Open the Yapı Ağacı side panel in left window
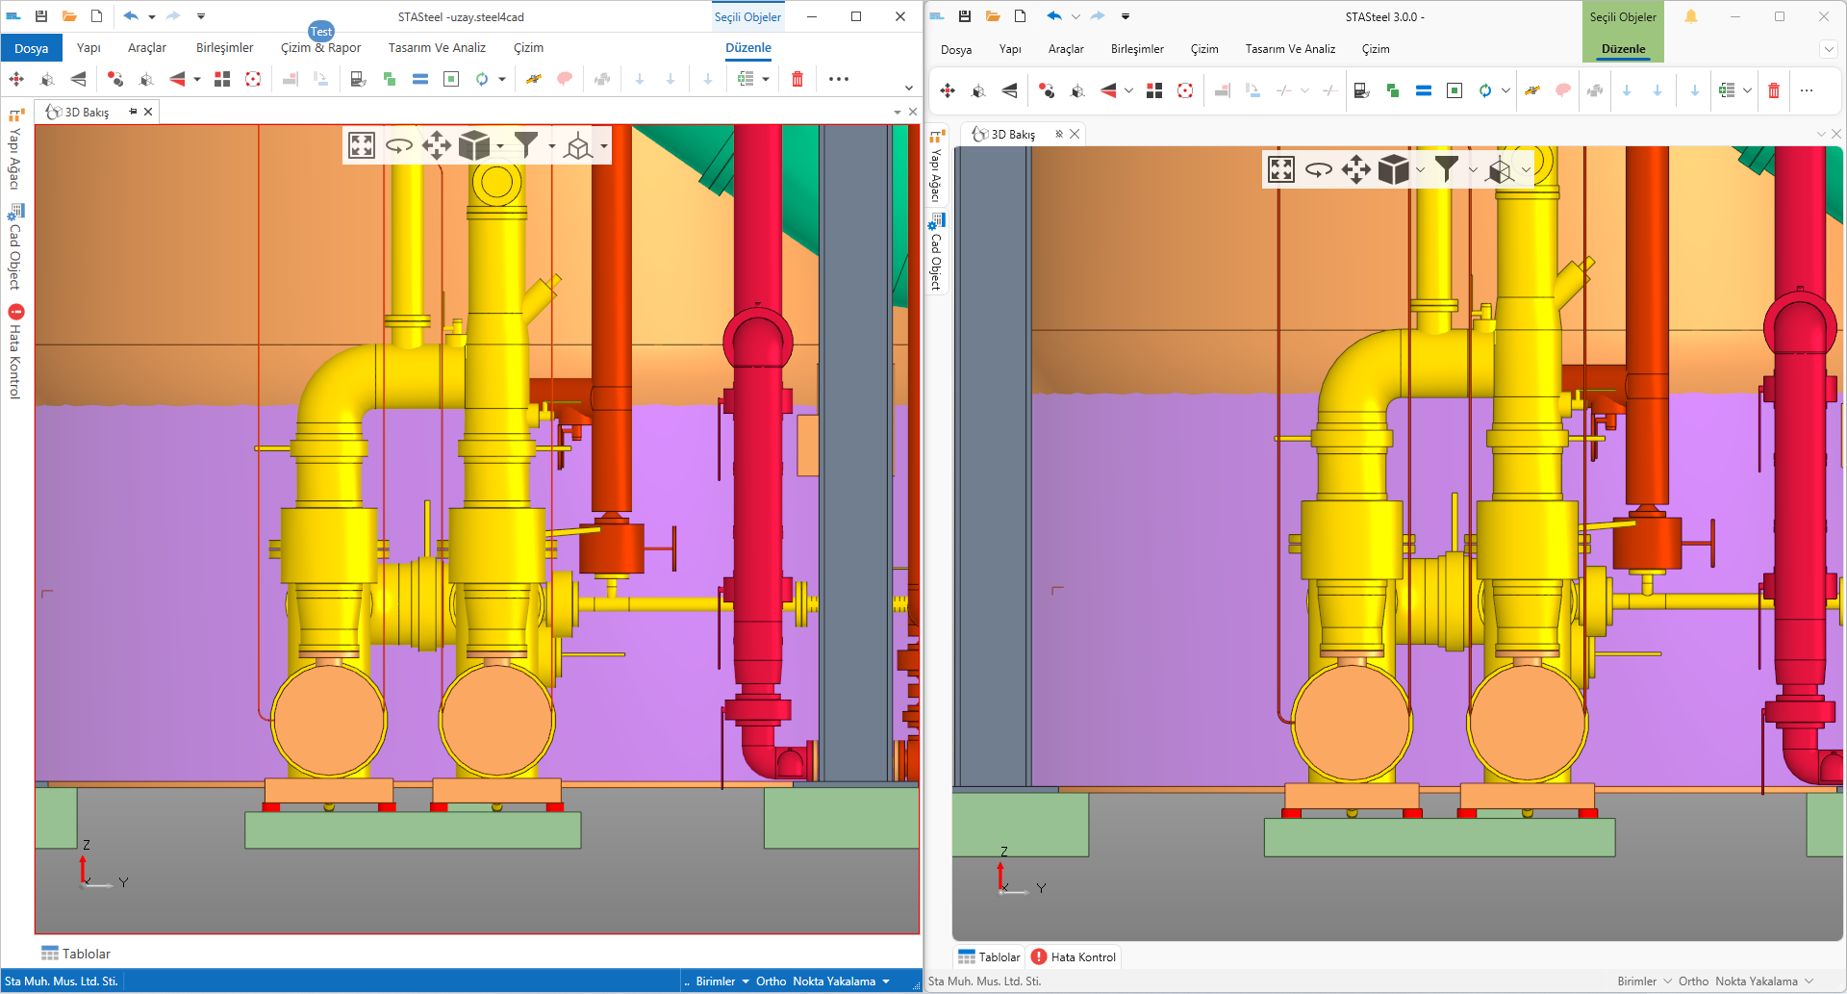 [14, 149]
